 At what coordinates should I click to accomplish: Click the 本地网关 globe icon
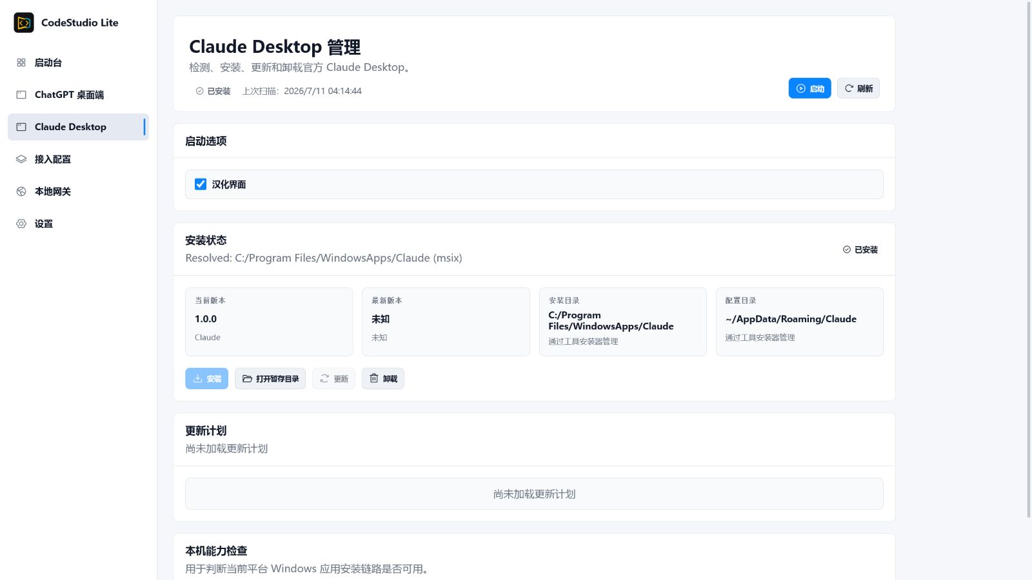tap(21, 191)
